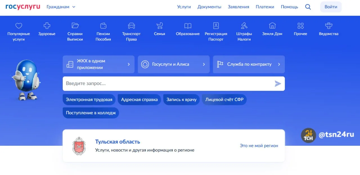Open Заявления in the header
This screenshot has height=175, width=360.
[238, 7]
